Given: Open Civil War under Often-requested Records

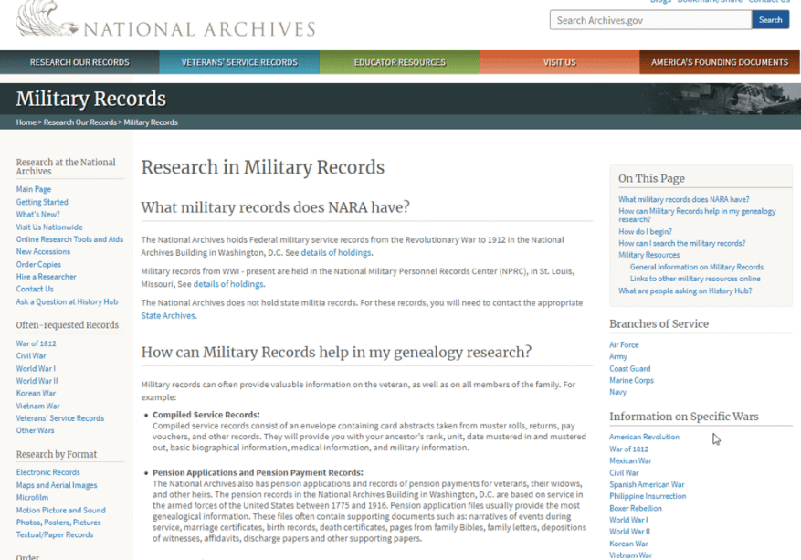Looking at the screenshot, I should [x=31, y=355].
